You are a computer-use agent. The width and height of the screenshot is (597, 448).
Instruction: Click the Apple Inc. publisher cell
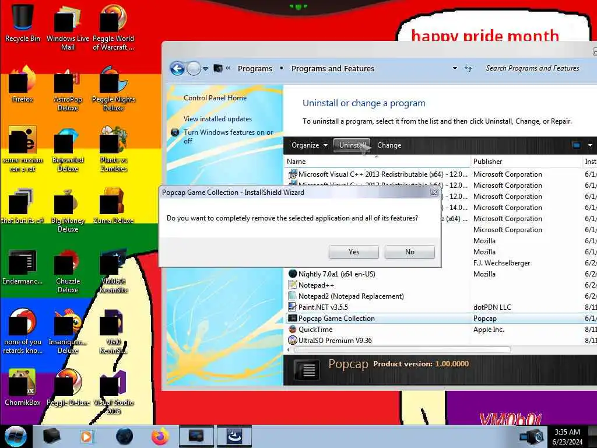pyautogui.click(x=489, y=330)
